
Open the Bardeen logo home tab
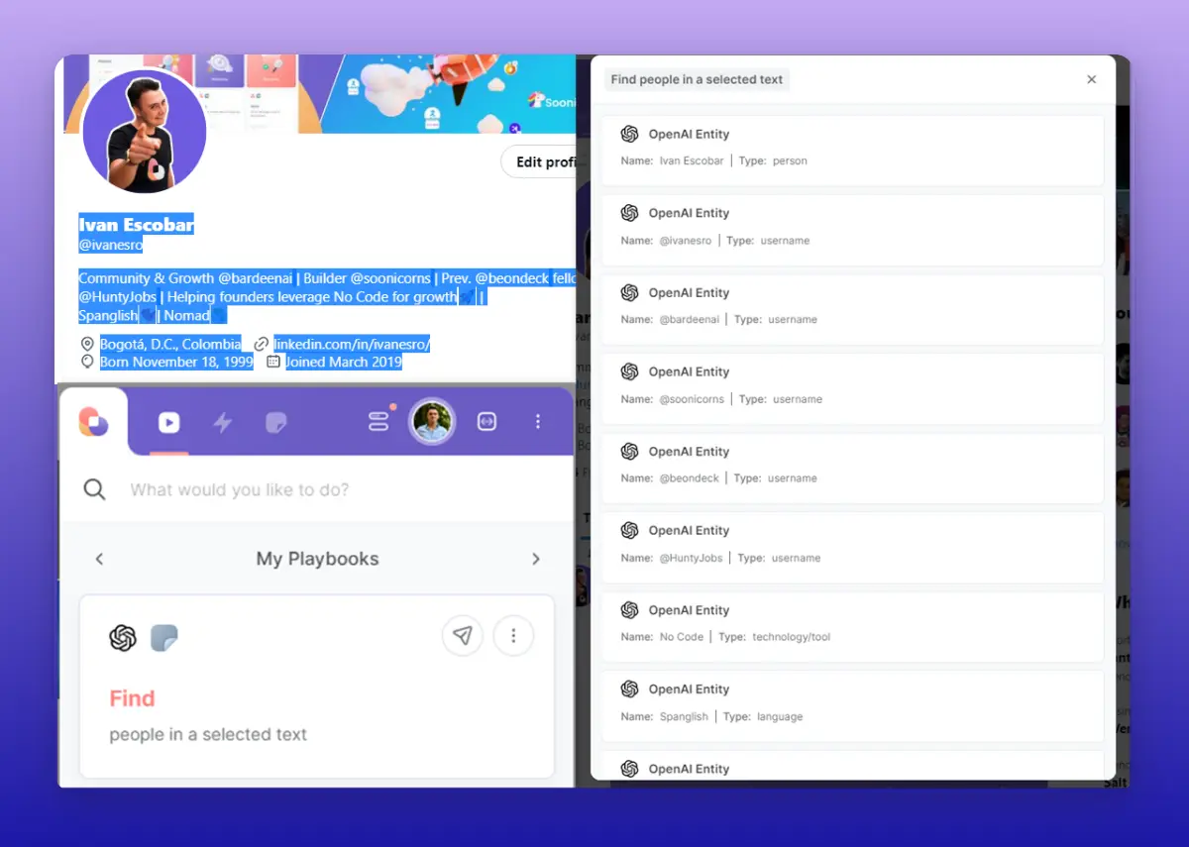94,422
